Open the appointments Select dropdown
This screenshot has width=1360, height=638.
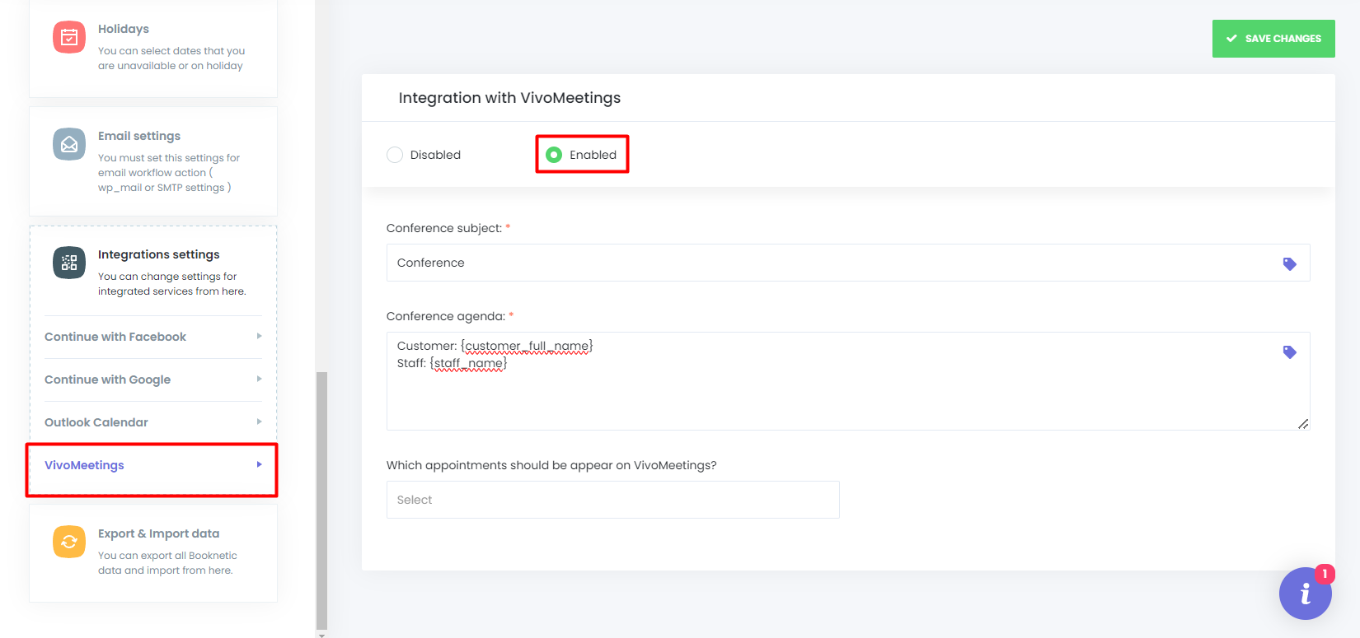pos(612,500)
